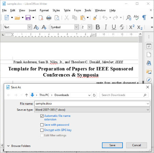The image size is (154, 153).
Task: Click the Copy icon
Action: [75, 18]
